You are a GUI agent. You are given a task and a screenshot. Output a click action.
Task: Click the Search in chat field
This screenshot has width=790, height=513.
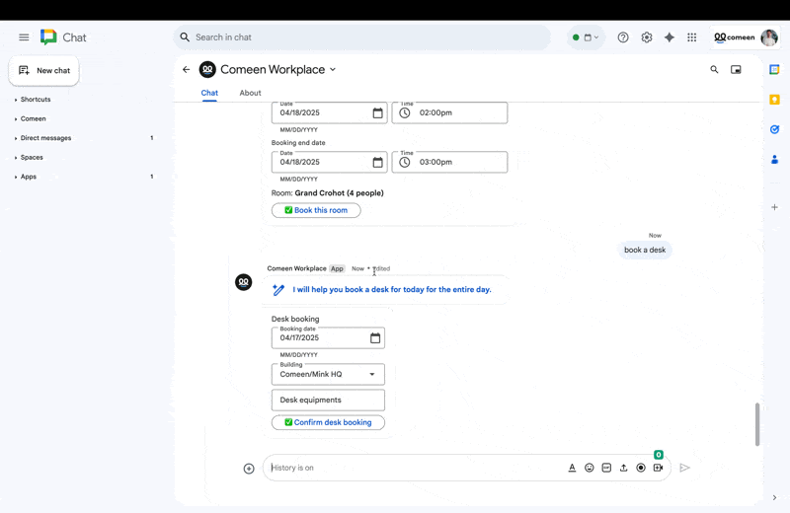tap(361, 37)
